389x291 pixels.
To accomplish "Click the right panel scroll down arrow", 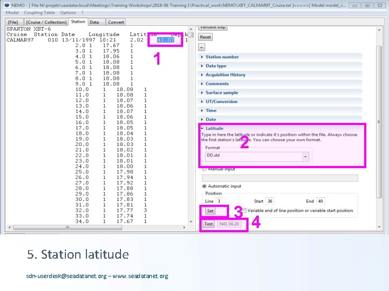I will pos(379,227).
